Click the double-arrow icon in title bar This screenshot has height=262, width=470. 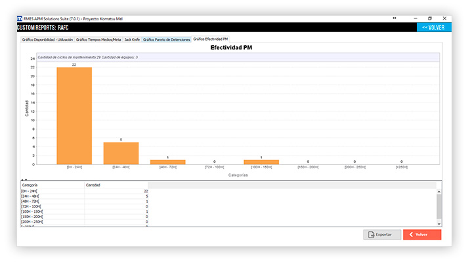395,18
